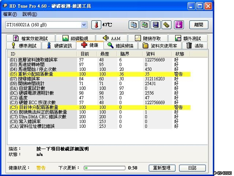The image size is (234, 176).
Task: Switch to the 錯誤掃描 tab
Action: [x=121, y=45]
